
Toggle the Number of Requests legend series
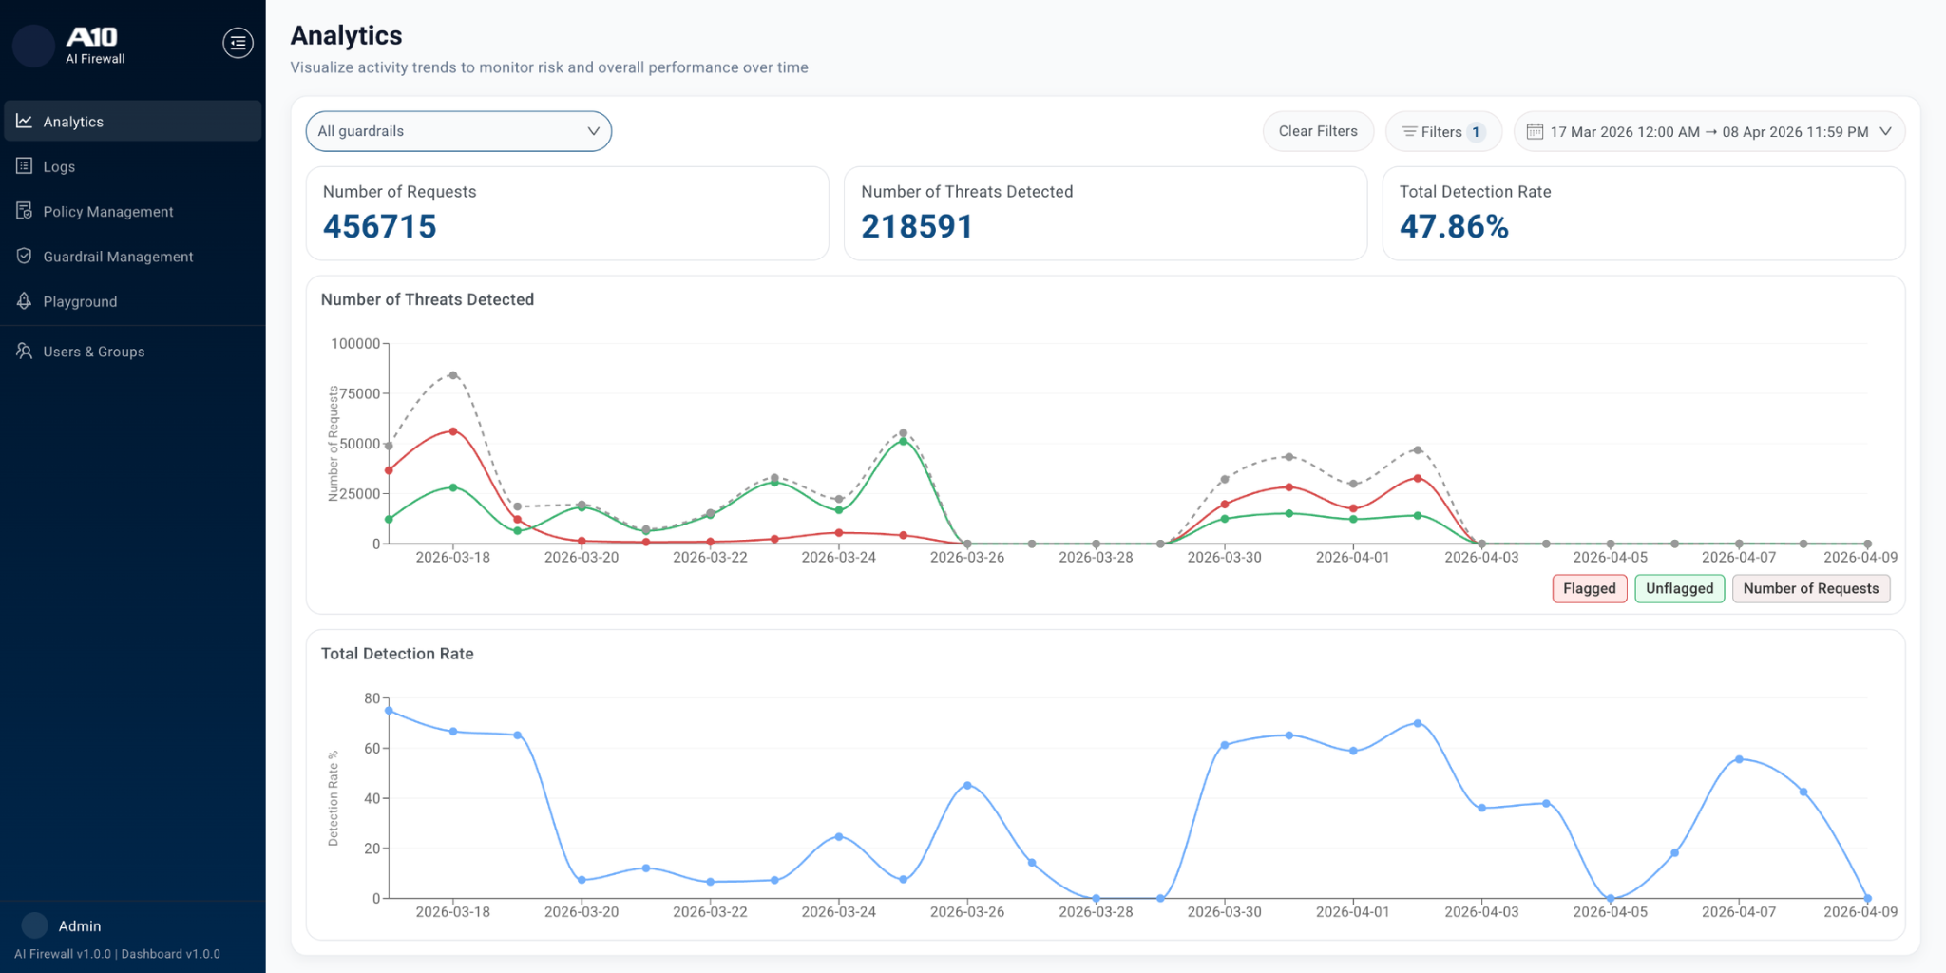[1810, 588]
